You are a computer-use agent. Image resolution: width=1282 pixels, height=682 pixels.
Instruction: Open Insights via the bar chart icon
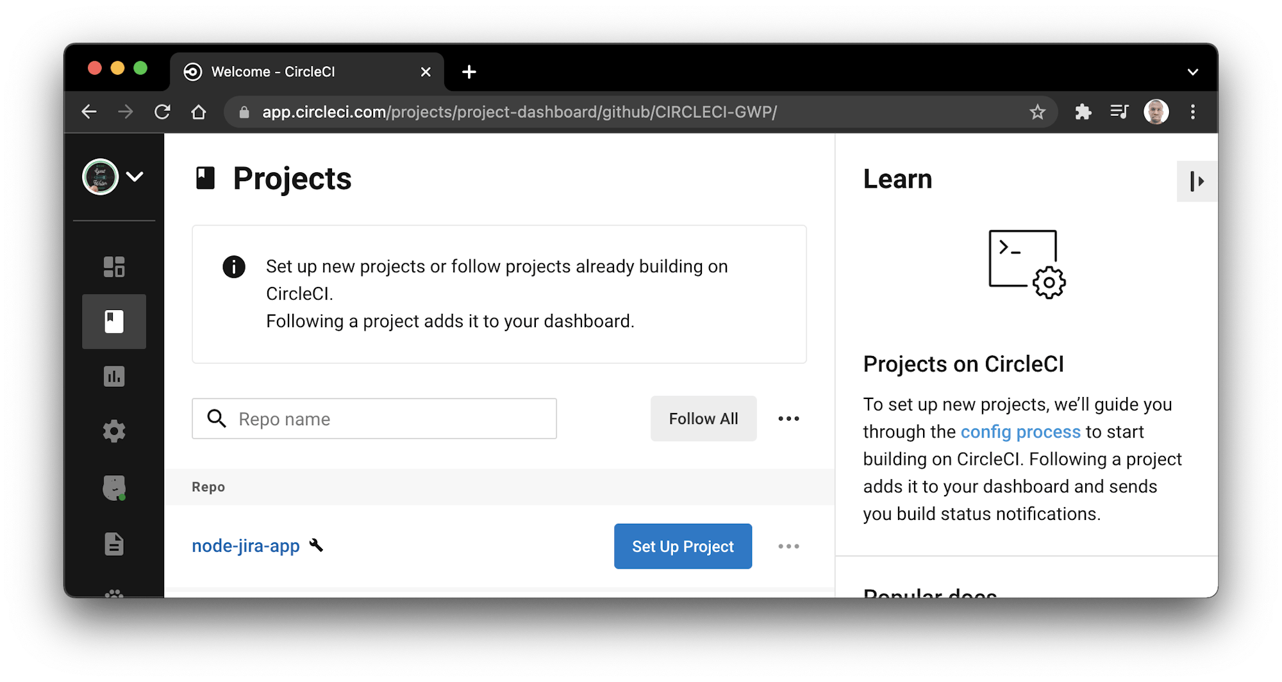tap(114, 377)
